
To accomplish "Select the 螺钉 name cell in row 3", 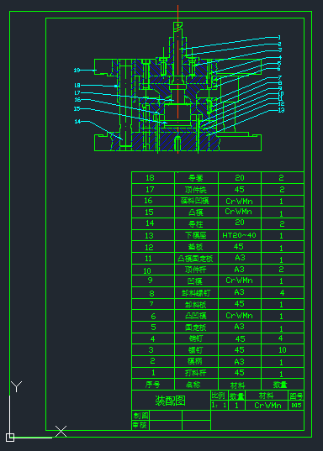I will 196,350.
